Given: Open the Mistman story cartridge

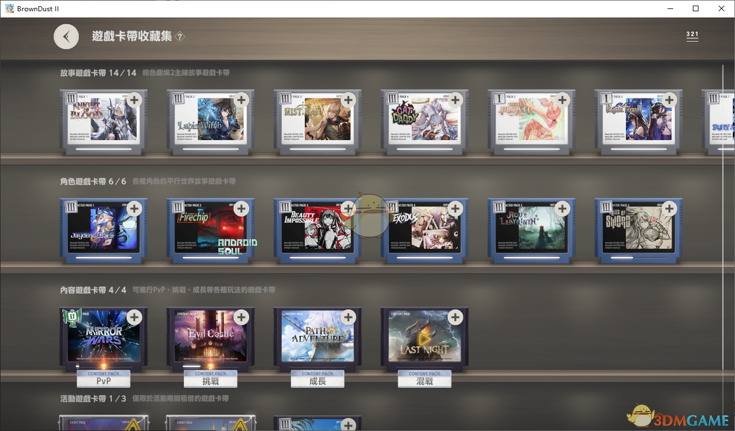Looking at the screenshot, I should tap(318, 122).
